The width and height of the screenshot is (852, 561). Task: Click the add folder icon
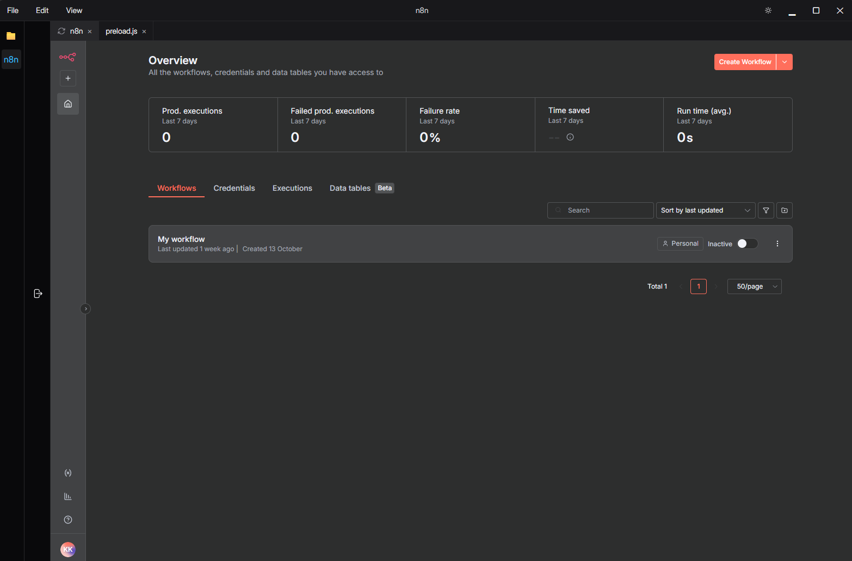click(785, 210)
